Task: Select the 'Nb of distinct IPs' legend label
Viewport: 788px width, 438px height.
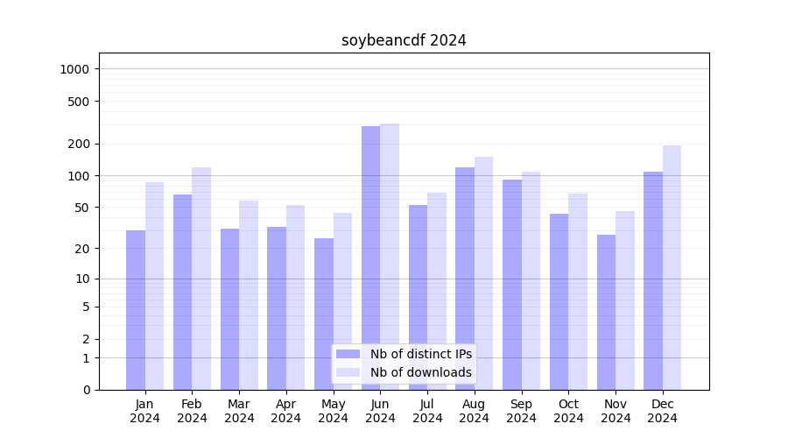Action: pos(420,354)
